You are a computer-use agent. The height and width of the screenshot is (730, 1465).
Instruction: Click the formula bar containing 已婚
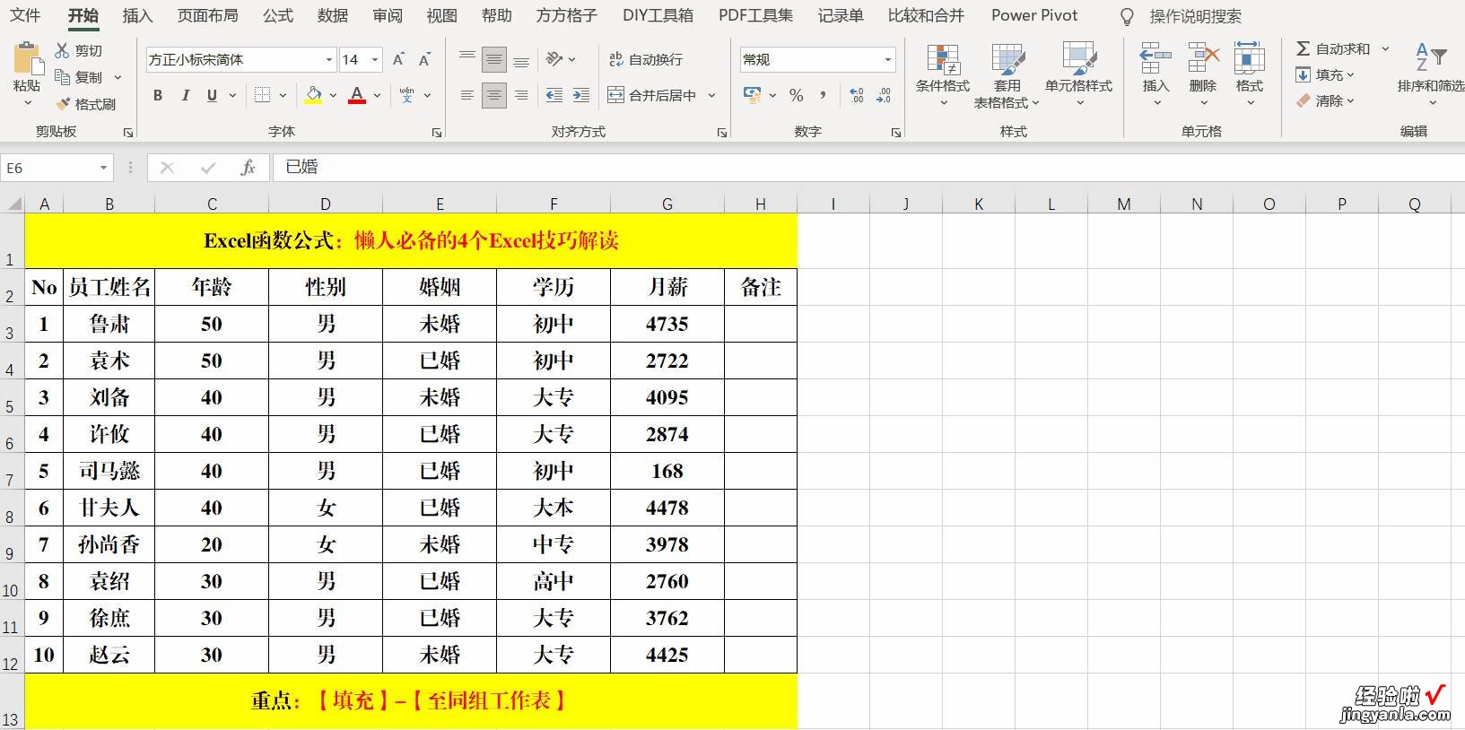(x=868, y=168)
